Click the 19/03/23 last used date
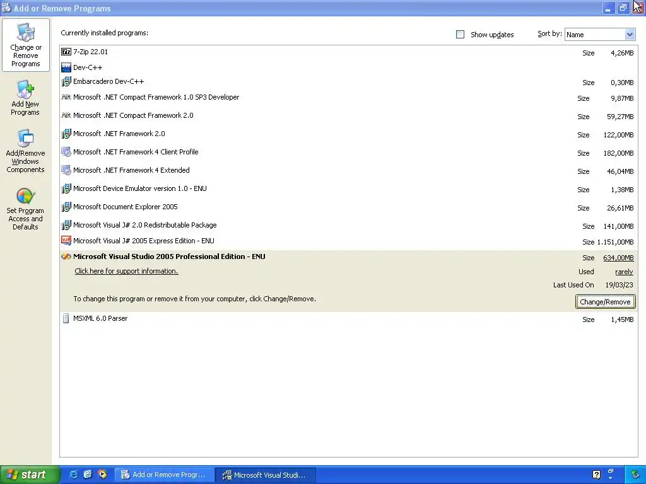646x484 pixels. (620, 285)
